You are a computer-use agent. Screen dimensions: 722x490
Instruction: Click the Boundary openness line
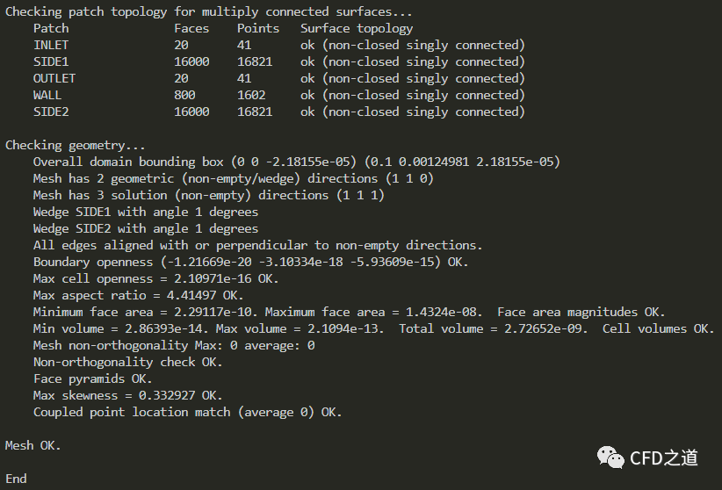pyautogui.click(x=250, y=262)
